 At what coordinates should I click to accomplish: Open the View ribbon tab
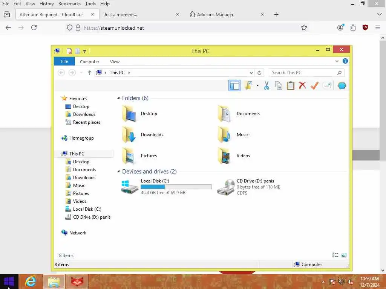115,62
